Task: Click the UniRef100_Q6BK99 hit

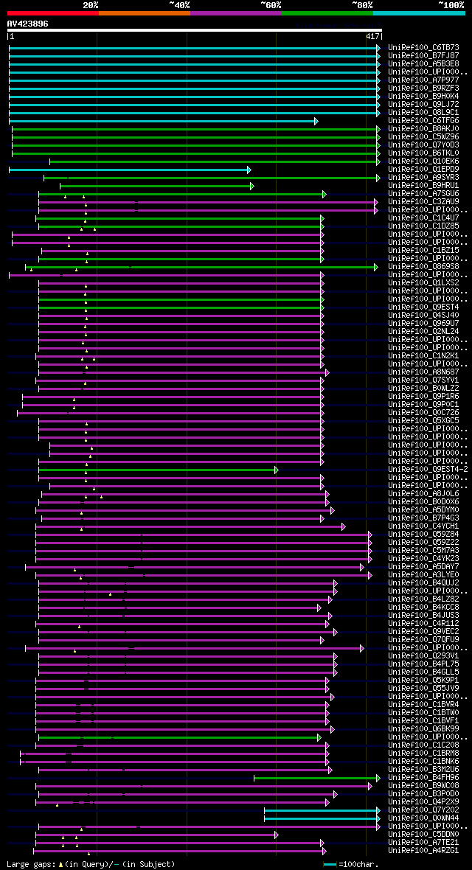Action: (423, 730)
